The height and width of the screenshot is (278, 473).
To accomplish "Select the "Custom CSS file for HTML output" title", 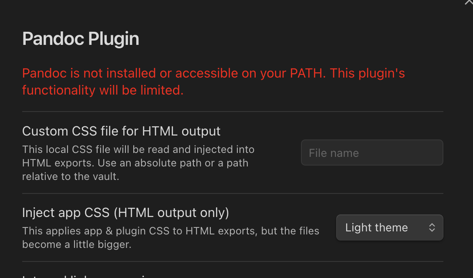I will coord(121,131).
